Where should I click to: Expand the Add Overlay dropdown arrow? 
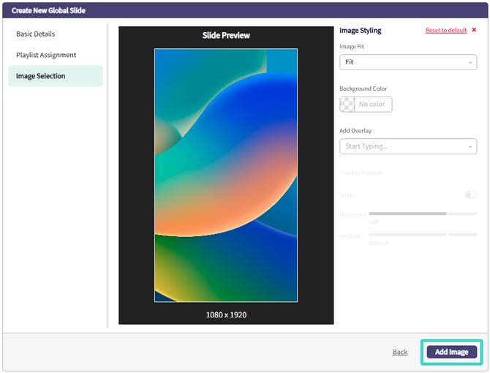point(470,147)
